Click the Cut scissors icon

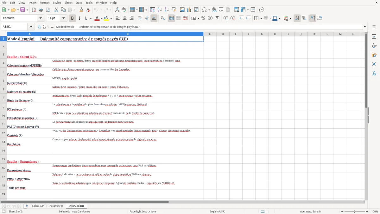(x=56, y=10)
